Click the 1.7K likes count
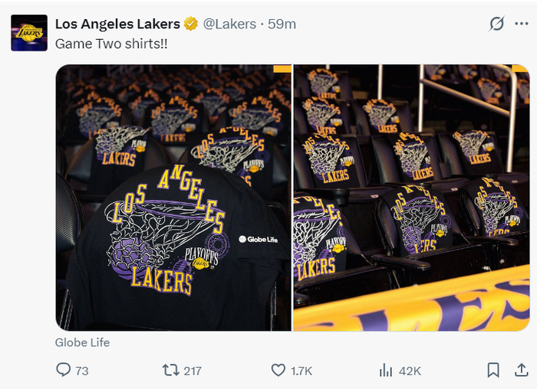The height and width of the screenshot is (389, 537). tap(301, 371)
